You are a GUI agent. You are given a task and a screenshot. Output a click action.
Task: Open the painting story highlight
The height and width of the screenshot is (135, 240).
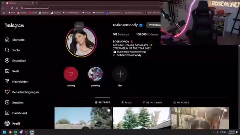(95, 74)
